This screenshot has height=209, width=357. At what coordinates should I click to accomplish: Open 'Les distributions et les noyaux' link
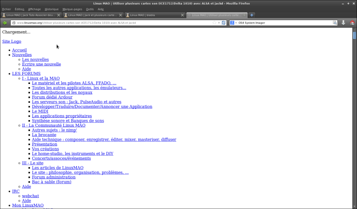click(62, 92)
